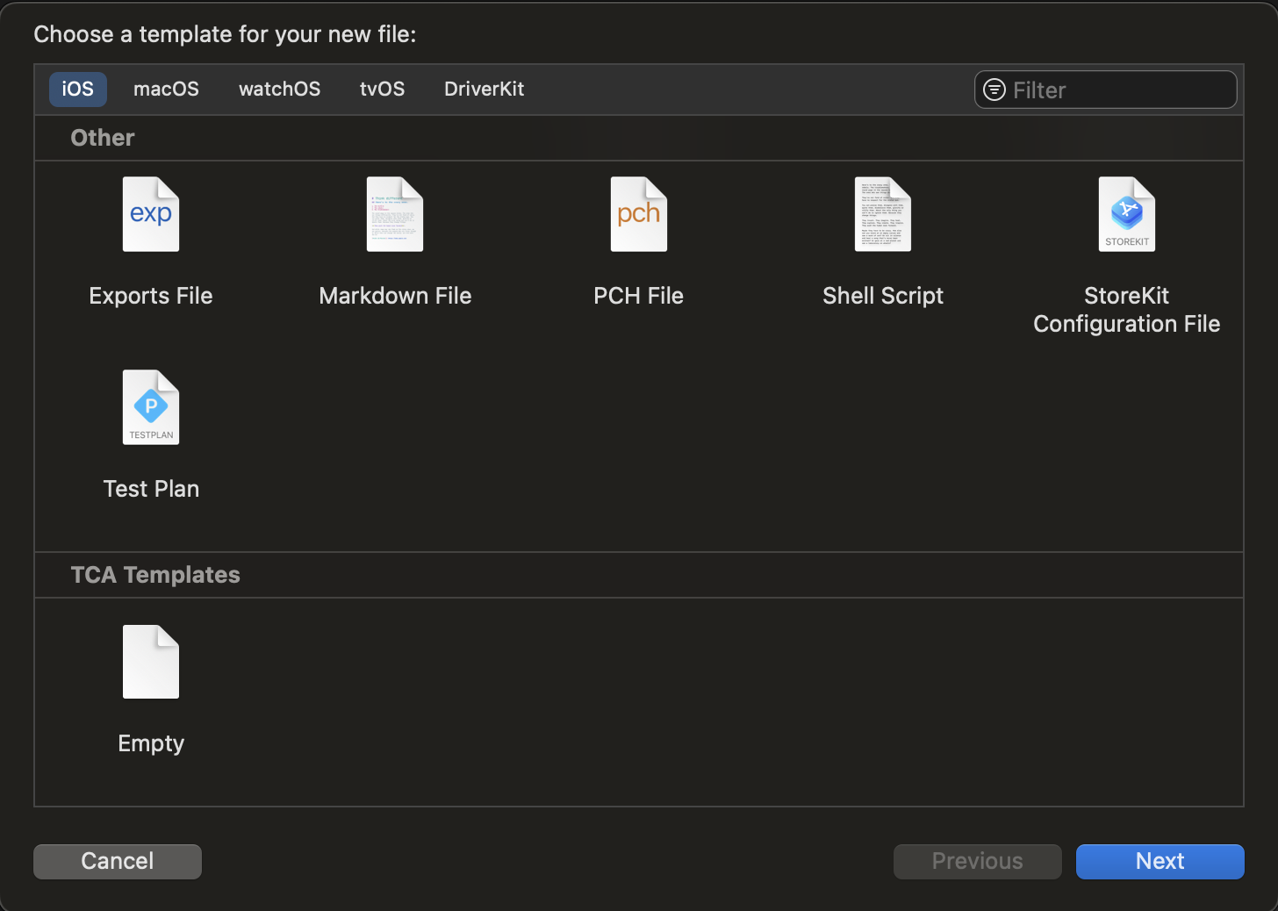
Task: Select the StoreKit Configuration File icon
Action: click(x=1127, y=214)
